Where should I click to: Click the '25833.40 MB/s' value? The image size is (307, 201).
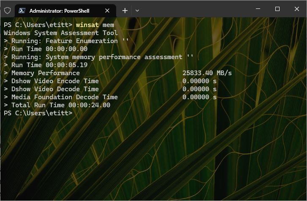point(207,73)
